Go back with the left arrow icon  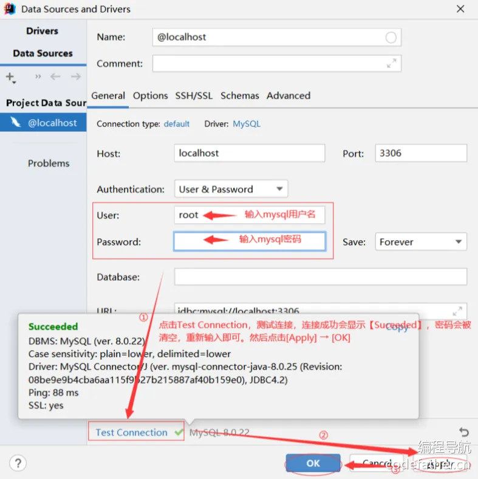coord(55,77)
